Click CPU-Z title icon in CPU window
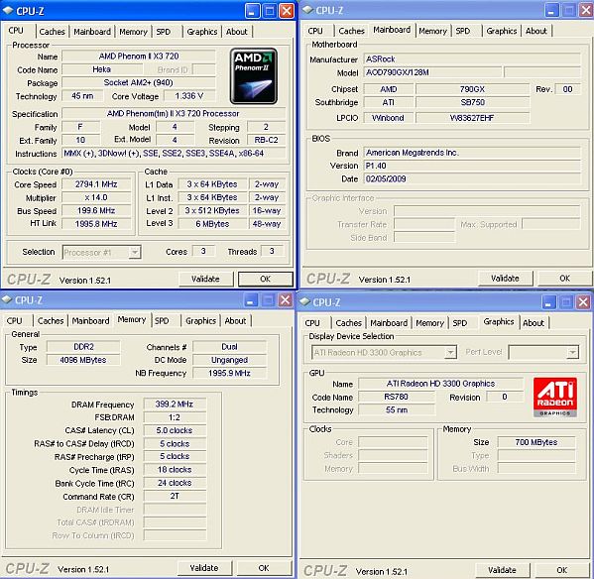The height and width of the screenshot is (579, 594). coord(8,11)
